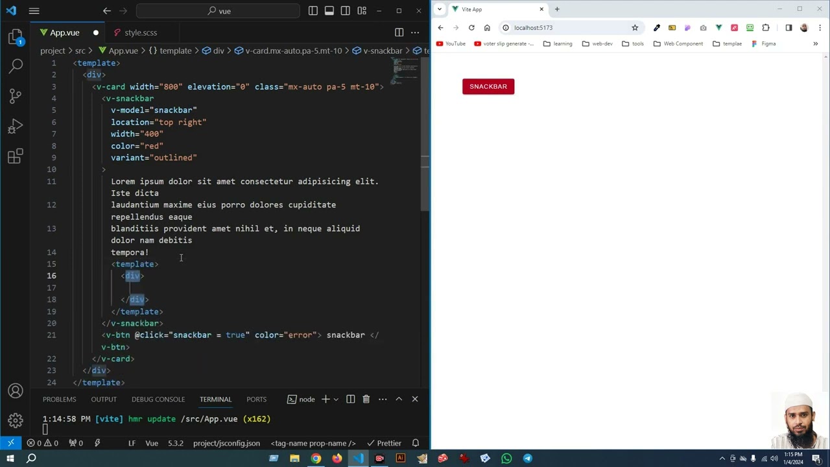
Task: Open the terminal launch profile dropdown arrow
Action: tap(336, 400)
